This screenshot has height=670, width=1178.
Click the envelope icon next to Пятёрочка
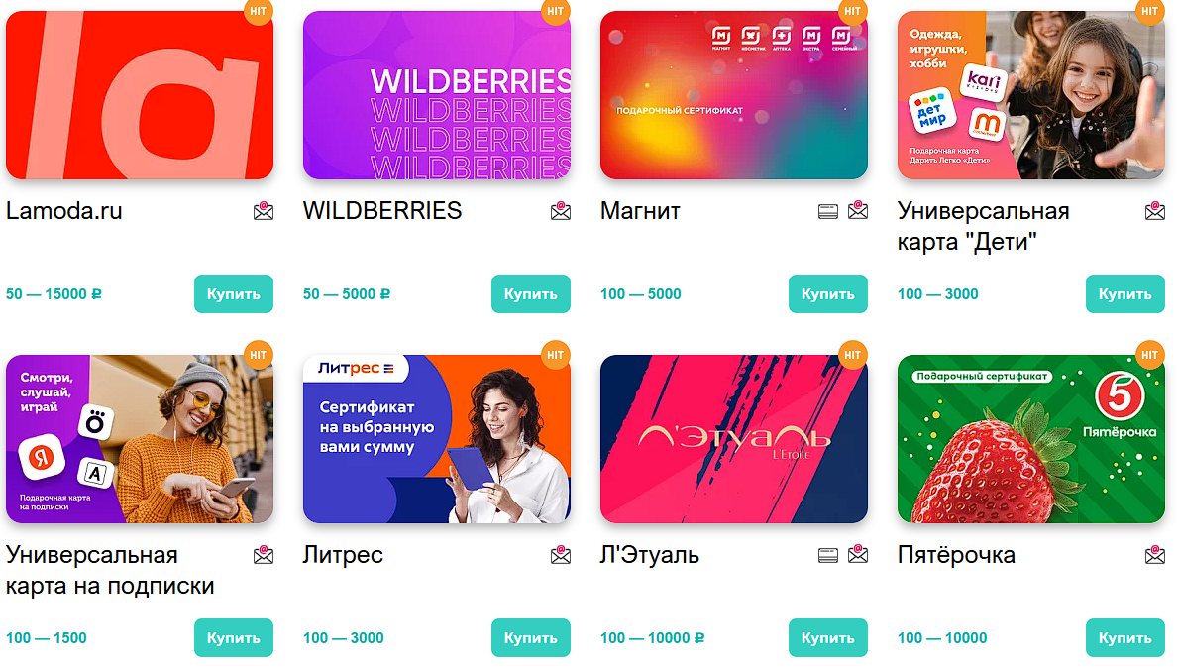1155,555
